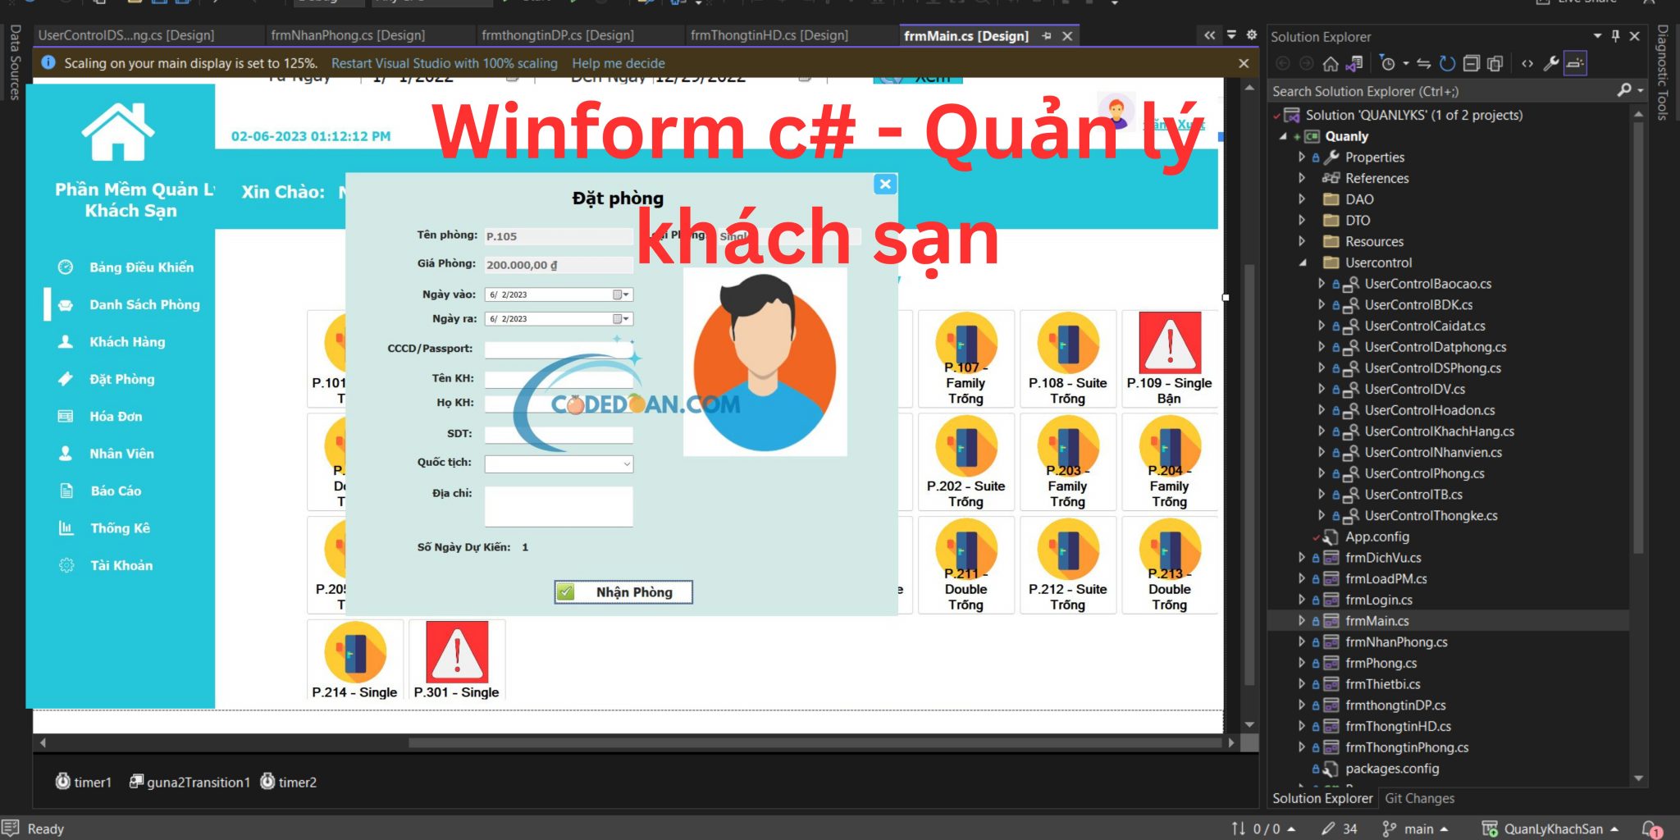Collapse the Usercontrol folder
This screenshot has width=1680, height=840.
1302,262
